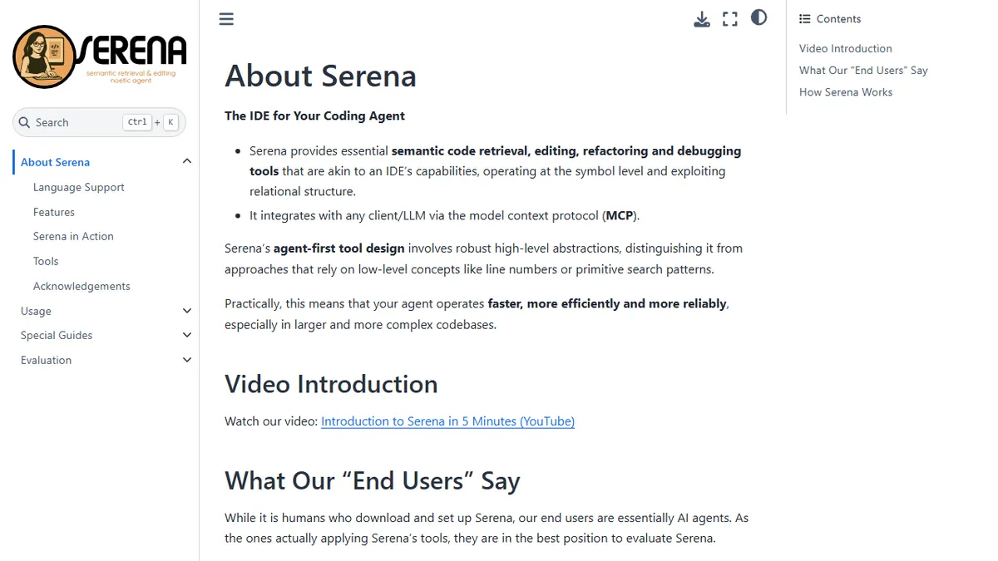Toggle light/dark theme with the half-circle icon
The image size is (998, 561).
[758, 17]
